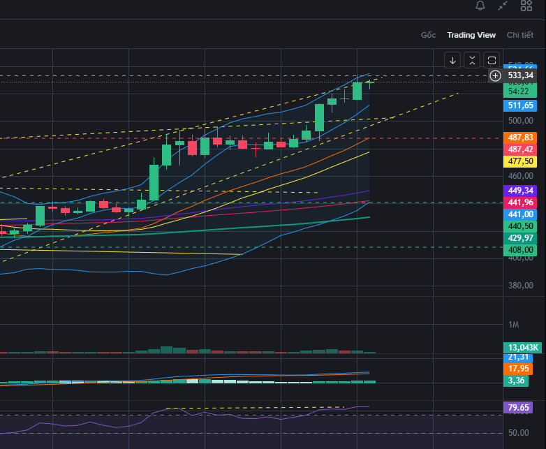Image resolution: width=546 pixels, height=449 pixels.
Task: Select the purple 449,34 price label
Action: (520, 191)
